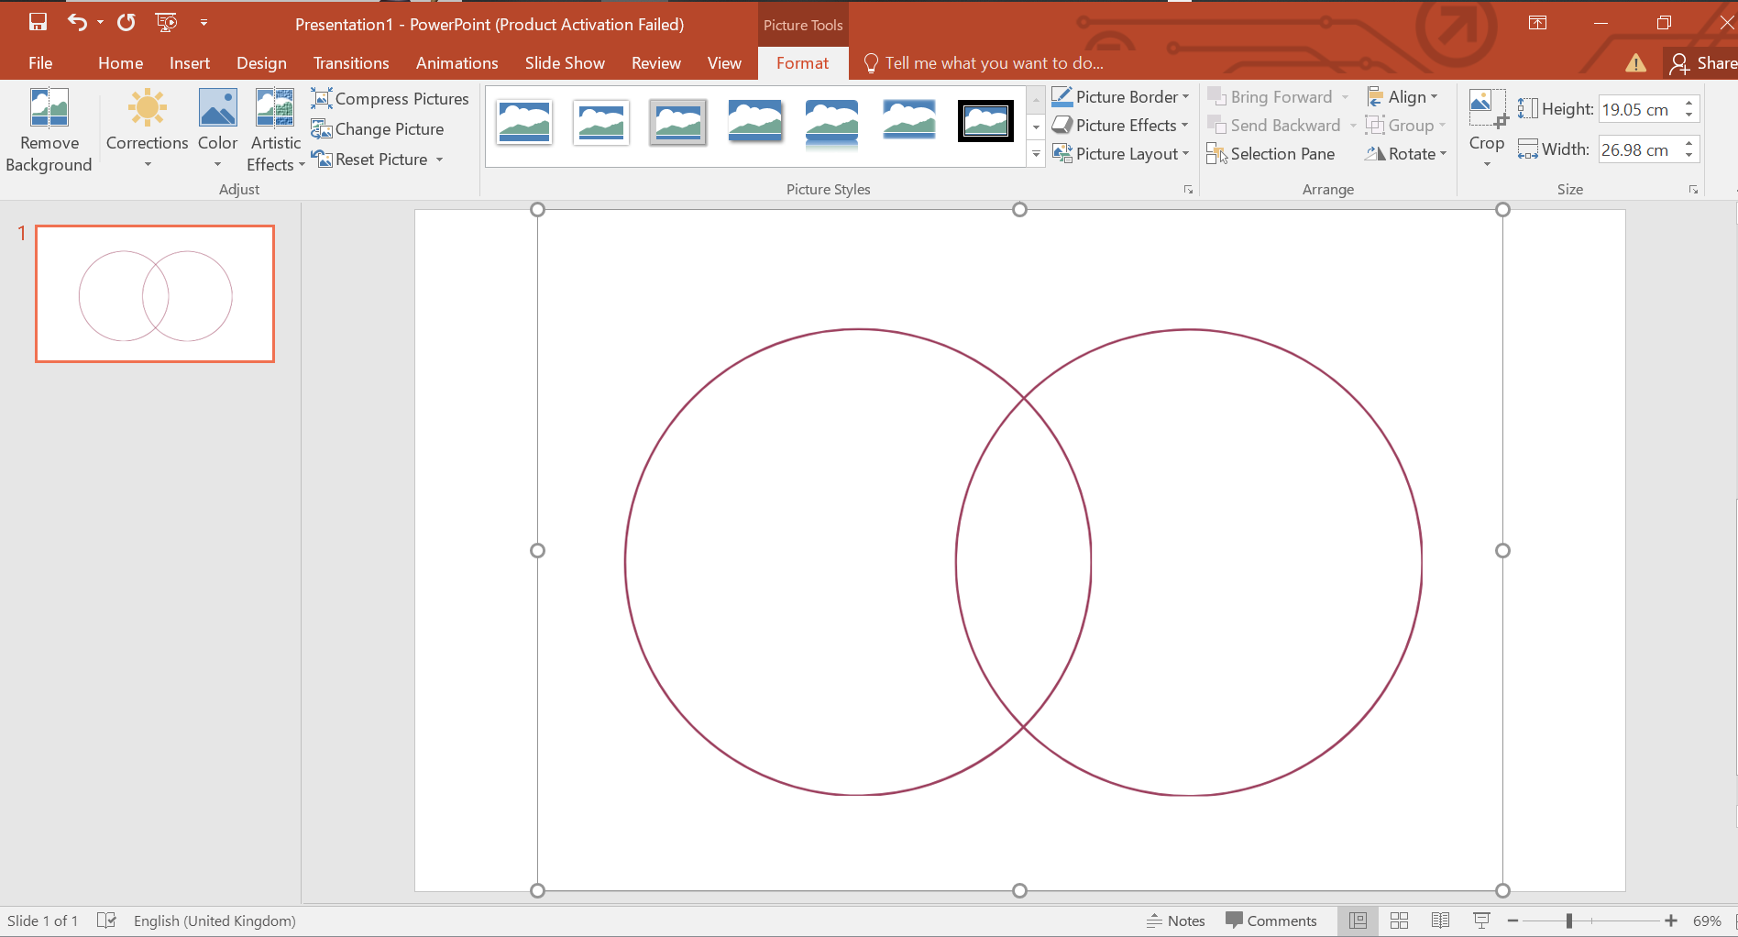Click the activation warning icon
This screenshot has width=1738, height=937.
pyautogui.click(x=1636, y=63)
